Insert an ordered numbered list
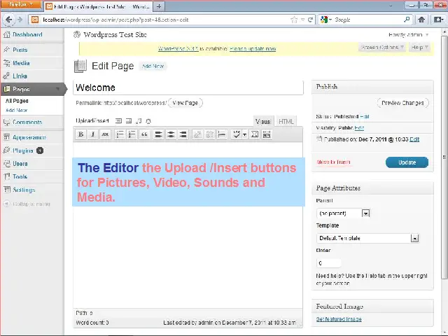This screenshot has height=336, width=448. (x=132, y=134)
